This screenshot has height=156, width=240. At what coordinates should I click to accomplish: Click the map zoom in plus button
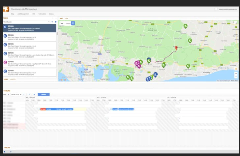tap(236, 74)
